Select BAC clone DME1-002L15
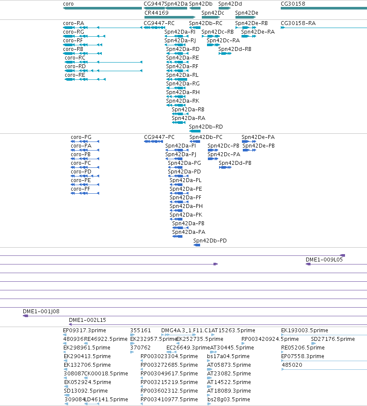Viewport: 367px width, 406px height. 218,324
